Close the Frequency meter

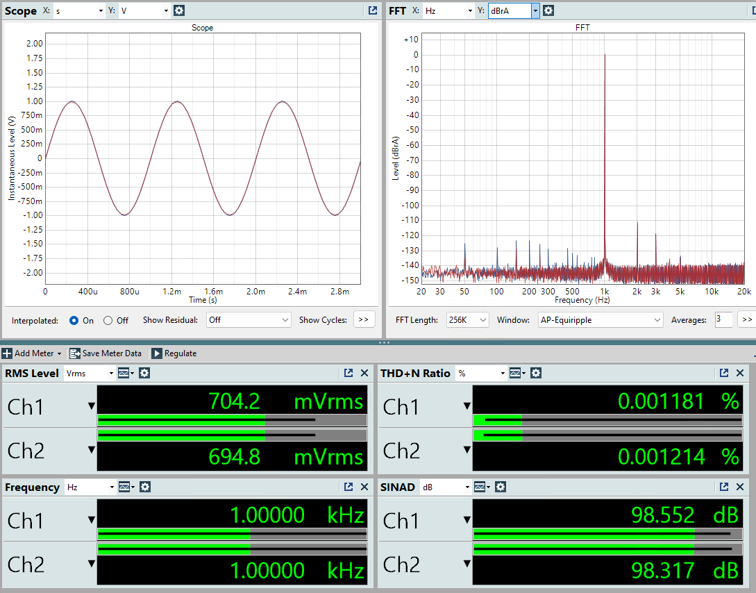click(x=364, y=487)
